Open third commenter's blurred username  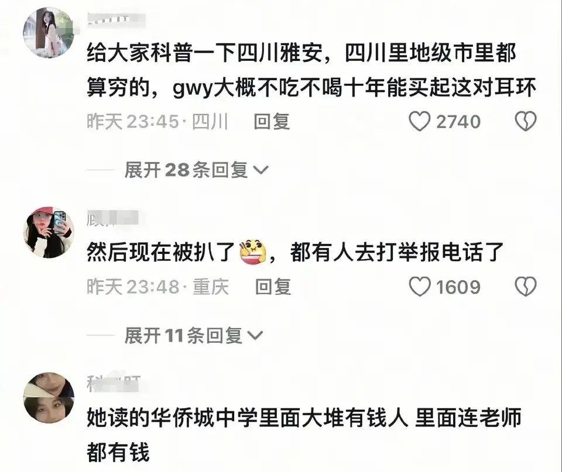coord(114,384)
